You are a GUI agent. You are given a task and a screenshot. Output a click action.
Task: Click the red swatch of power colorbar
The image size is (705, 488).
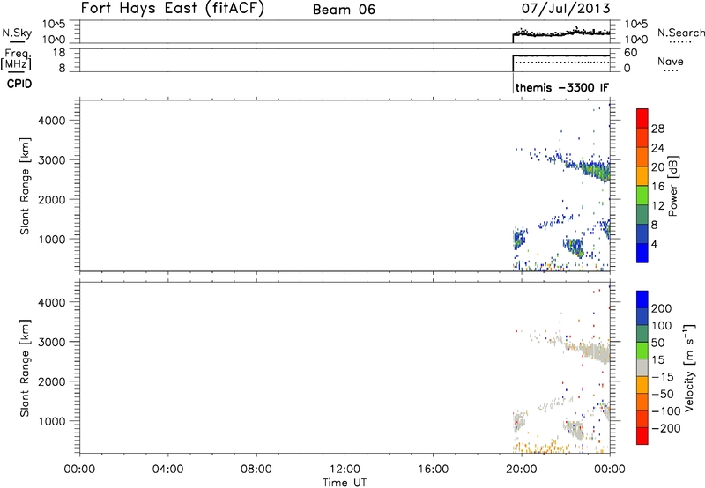642,119
